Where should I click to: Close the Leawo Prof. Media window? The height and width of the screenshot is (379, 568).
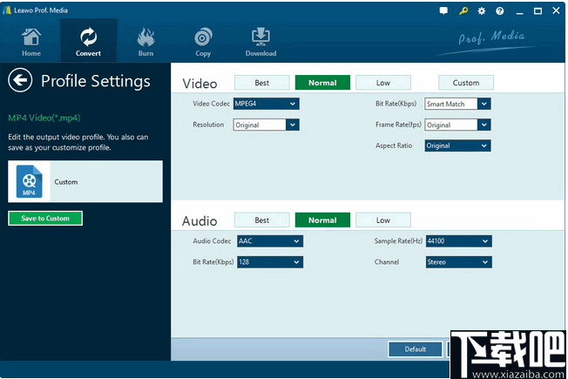pyautogui.click(x=556, y=10)
